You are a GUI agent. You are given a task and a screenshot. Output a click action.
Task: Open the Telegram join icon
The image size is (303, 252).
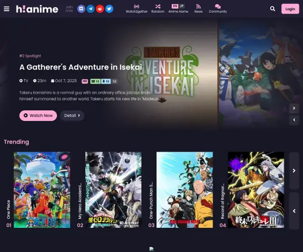point(90,9)
